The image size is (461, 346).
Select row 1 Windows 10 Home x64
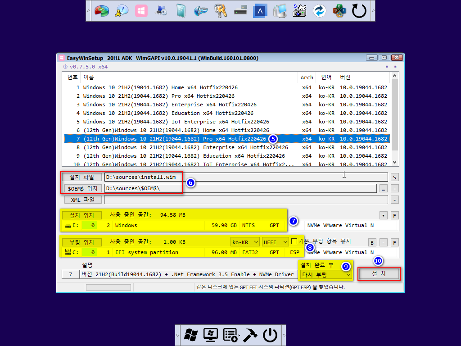pos(227,87)
